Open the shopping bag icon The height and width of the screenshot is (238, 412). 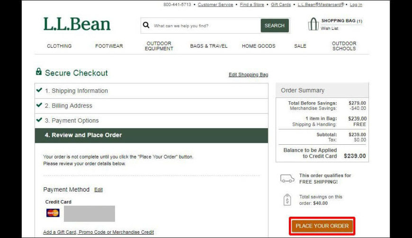click(x=313, y=24)
